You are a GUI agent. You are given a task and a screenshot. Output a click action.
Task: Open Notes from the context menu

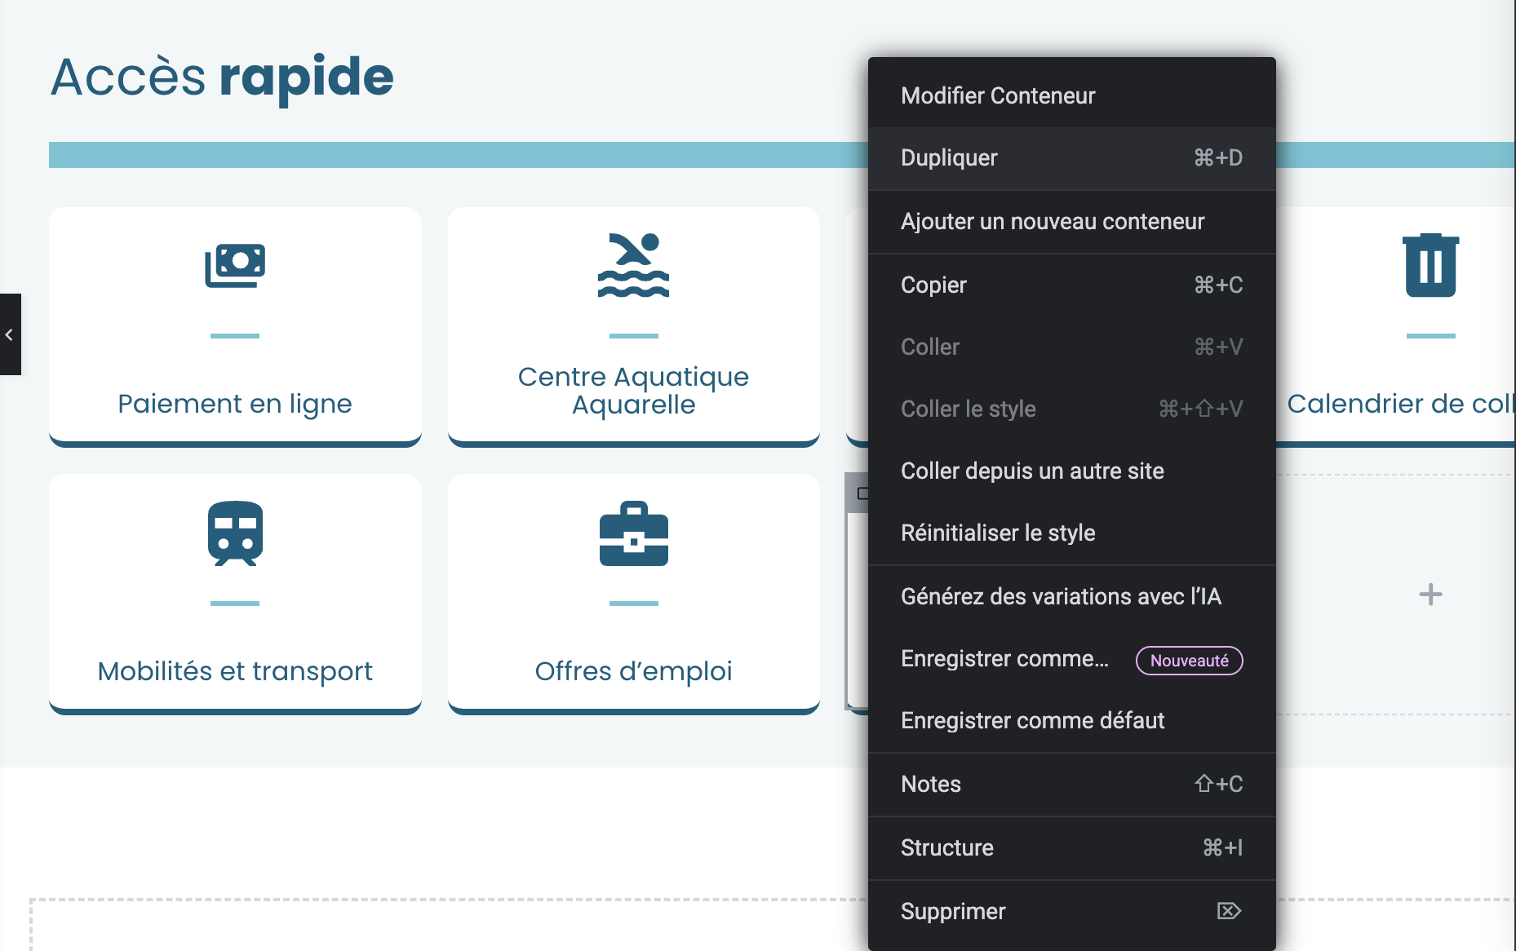pos(931,784)
